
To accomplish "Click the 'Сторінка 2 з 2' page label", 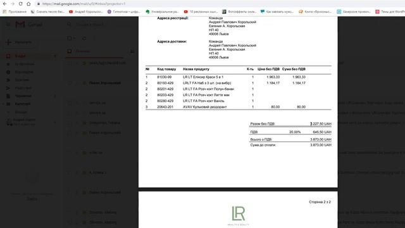I will tap(320, 202).
